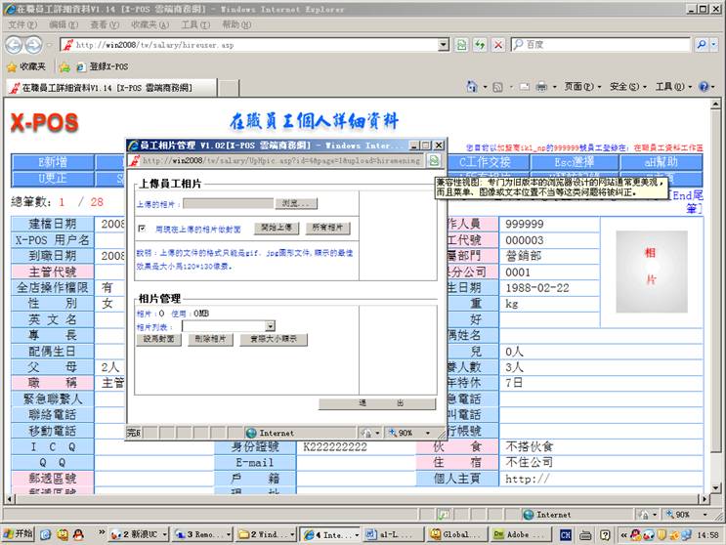The image size is (726, 545).
Task: Expand the 相片列表 dropdown
Action: 270,326
